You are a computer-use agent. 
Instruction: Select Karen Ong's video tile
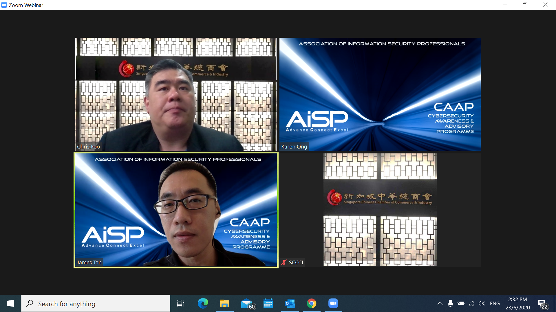(380, 94)
